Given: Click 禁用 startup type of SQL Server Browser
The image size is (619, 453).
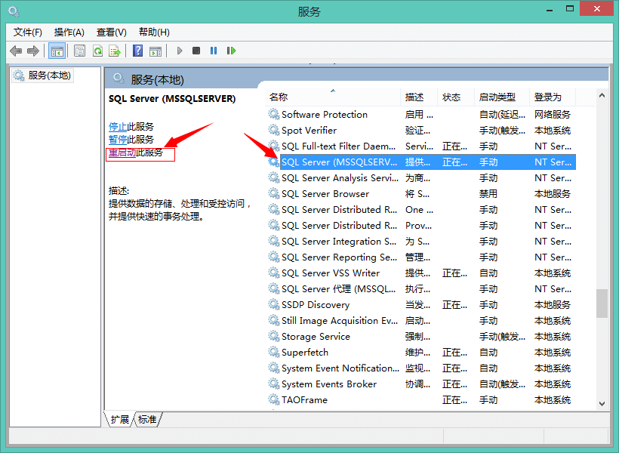Looking at the screenshot, I should tap(488, 193).
